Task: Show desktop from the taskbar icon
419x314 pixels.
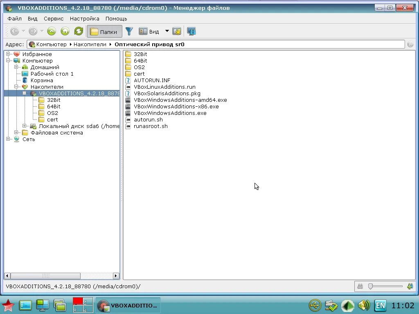Action: pos(25,305)
